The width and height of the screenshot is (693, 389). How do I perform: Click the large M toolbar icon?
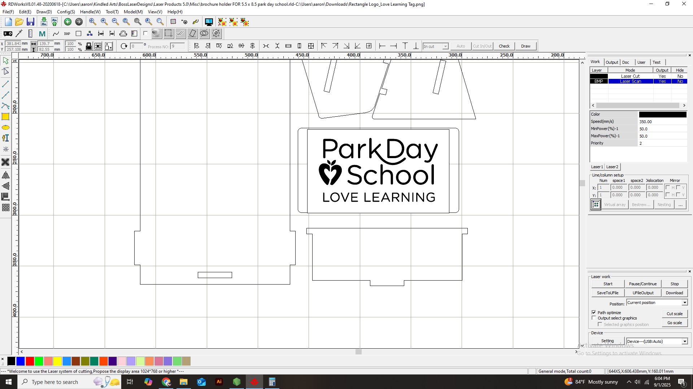(42, 34)
